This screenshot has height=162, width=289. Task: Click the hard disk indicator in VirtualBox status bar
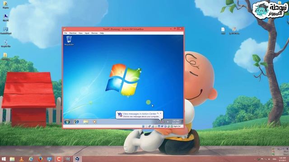click(143, 126)
